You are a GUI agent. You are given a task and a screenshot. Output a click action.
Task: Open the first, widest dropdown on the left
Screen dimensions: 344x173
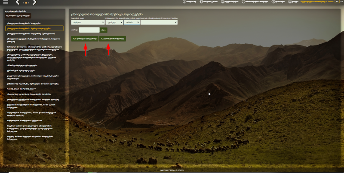tap(88, 22)
